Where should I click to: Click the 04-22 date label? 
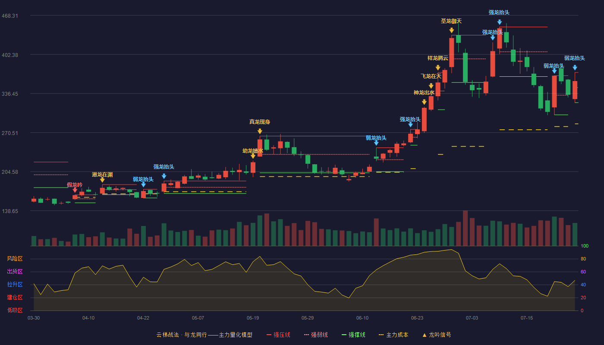[x=143, y=318]
